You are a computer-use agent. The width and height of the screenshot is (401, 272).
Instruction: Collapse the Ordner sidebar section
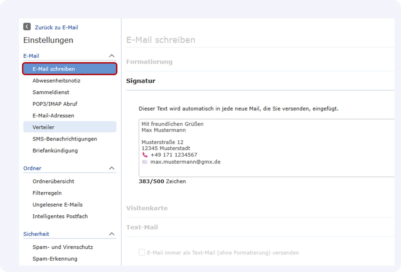pyautogui.click(x=112, y=168)
